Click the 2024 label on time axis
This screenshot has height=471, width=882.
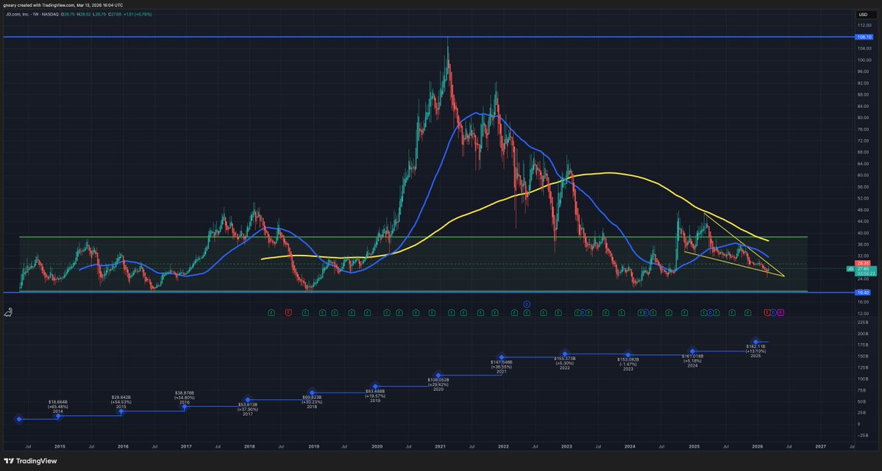[x=630, y=446]
